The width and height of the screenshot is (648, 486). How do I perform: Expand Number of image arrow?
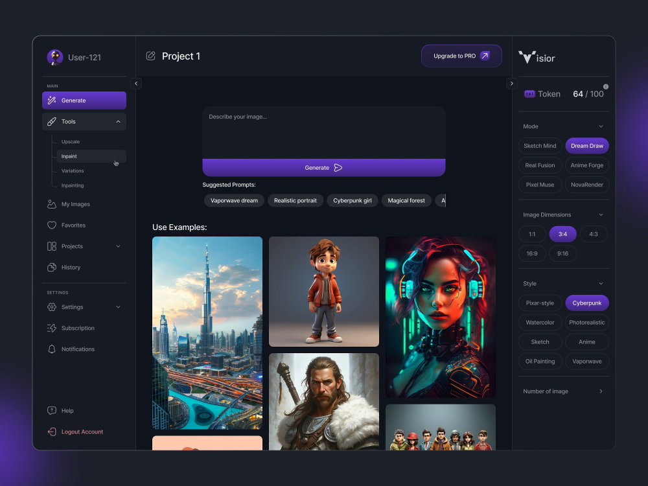[x=601, y=391]
